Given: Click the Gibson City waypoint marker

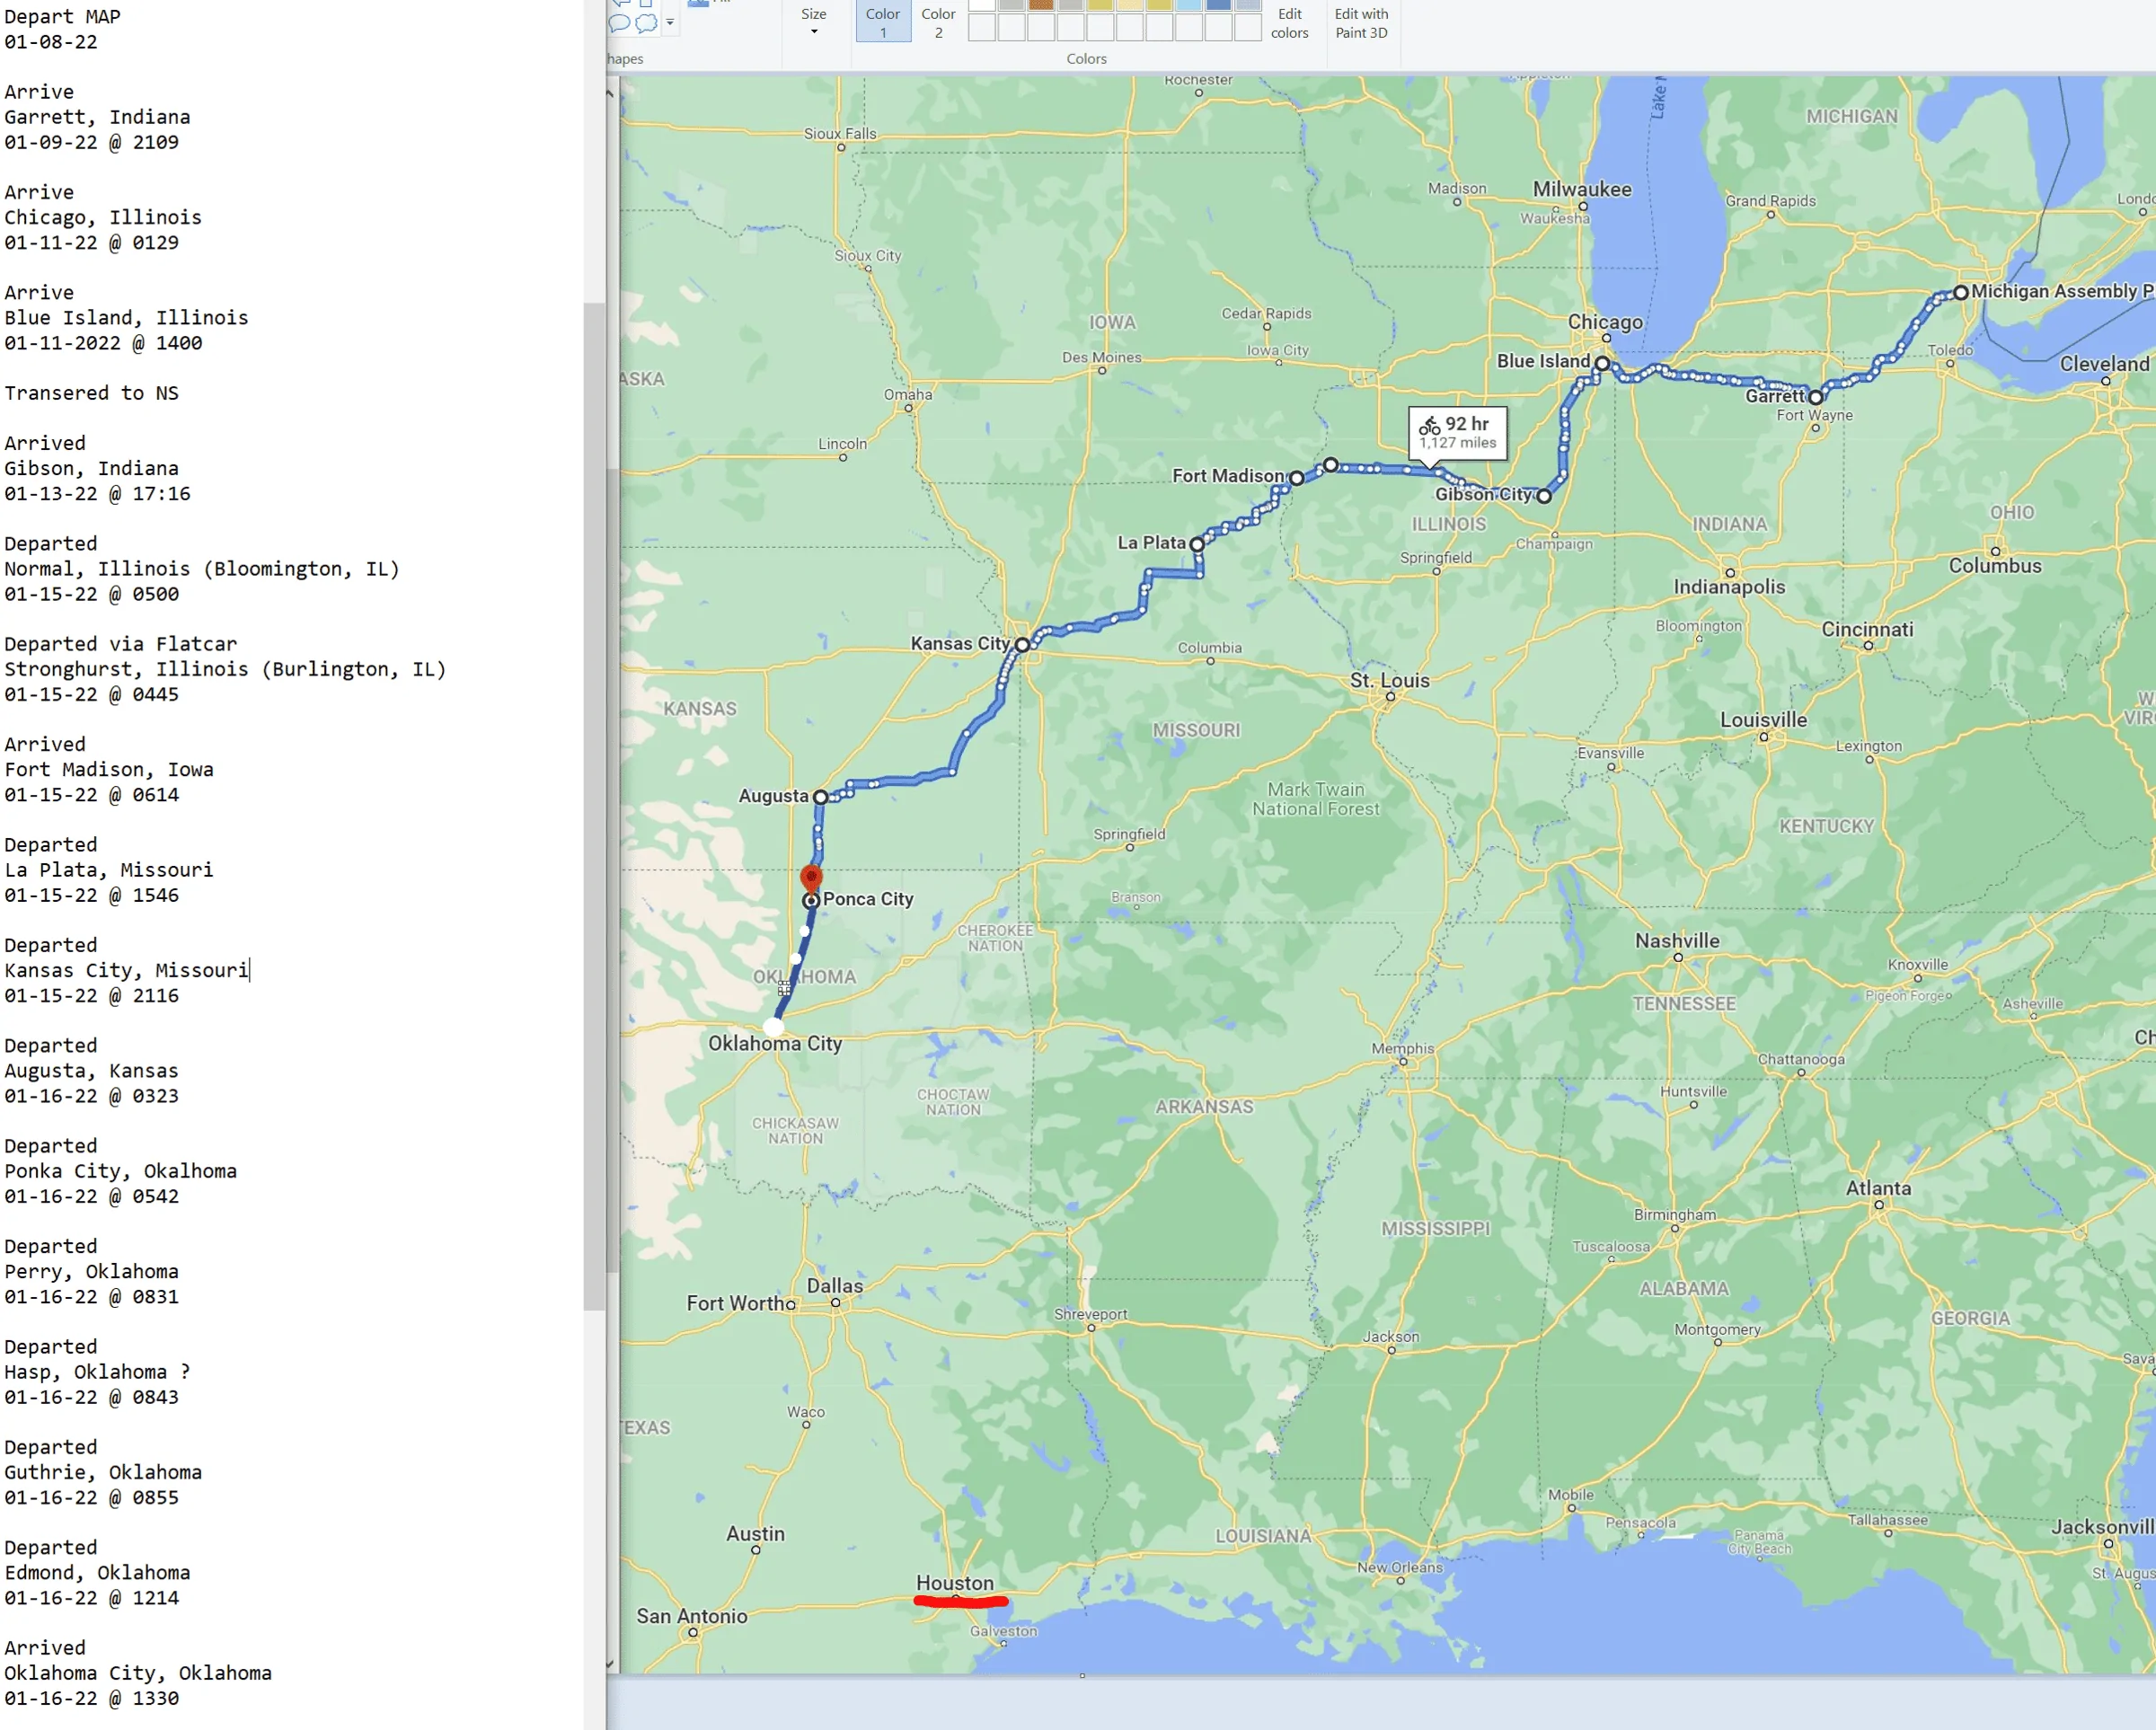Looking at the screenshot, I should 1544,496.
